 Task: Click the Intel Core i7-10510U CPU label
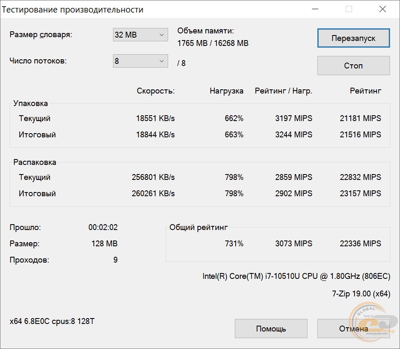tap(296, 276)
